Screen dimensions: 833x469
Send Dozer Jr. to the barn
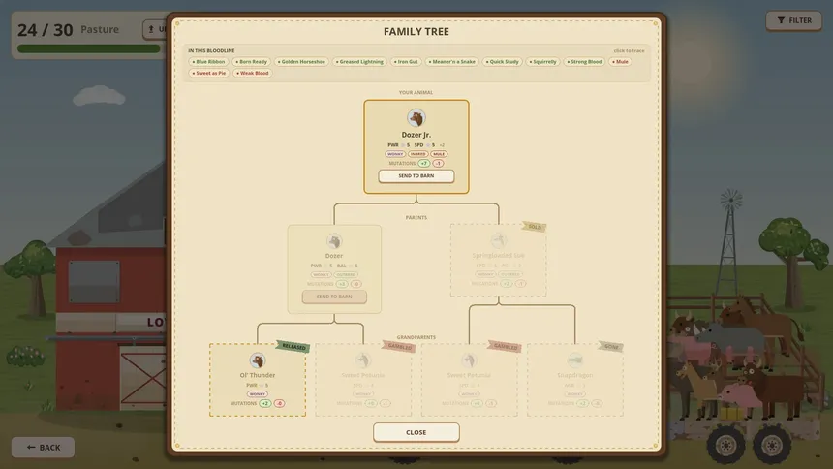point(416,176)
